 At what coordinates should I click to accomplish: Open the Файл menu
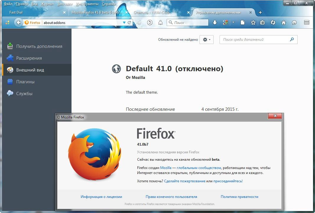[8, 4]
